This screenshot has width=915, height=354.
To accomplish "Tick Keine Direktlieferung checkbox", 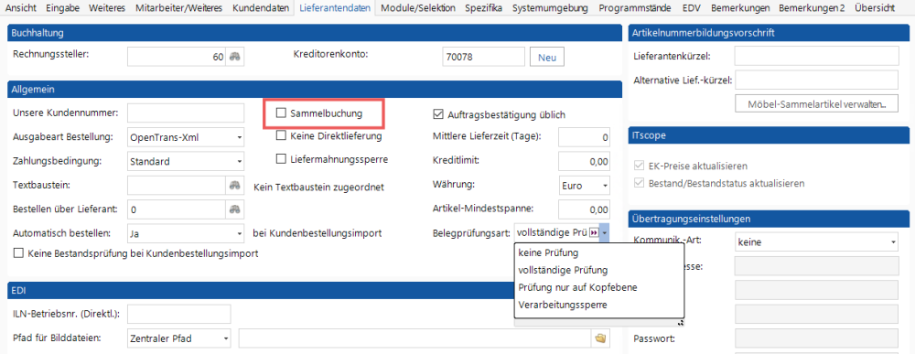I will [281, 136].
